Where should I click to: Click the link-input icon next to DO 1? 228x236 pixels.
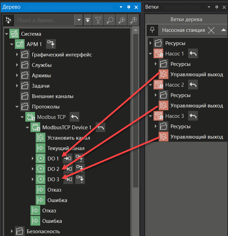pyautogui.click(x=68, y=159)
